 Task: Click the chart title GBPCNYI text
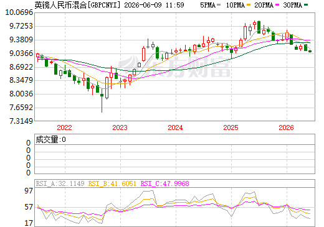click(104, 5)
